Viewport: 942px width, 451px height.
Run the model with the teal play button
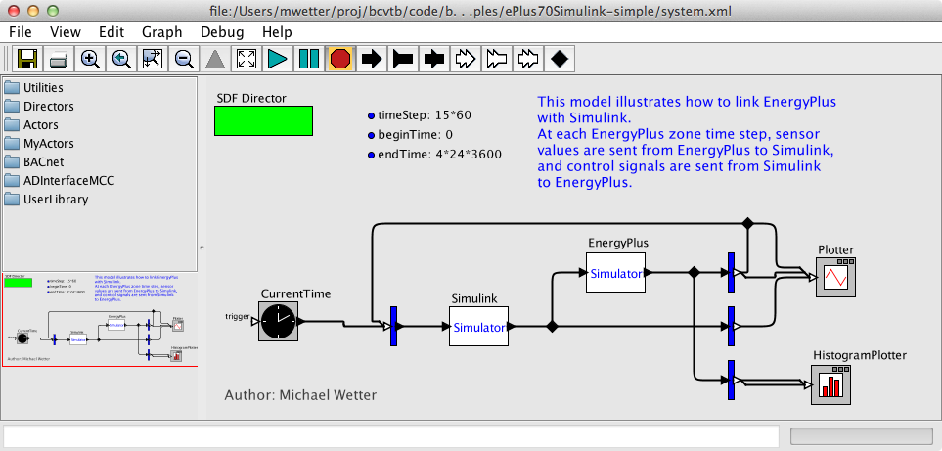(x=278, y=59)
